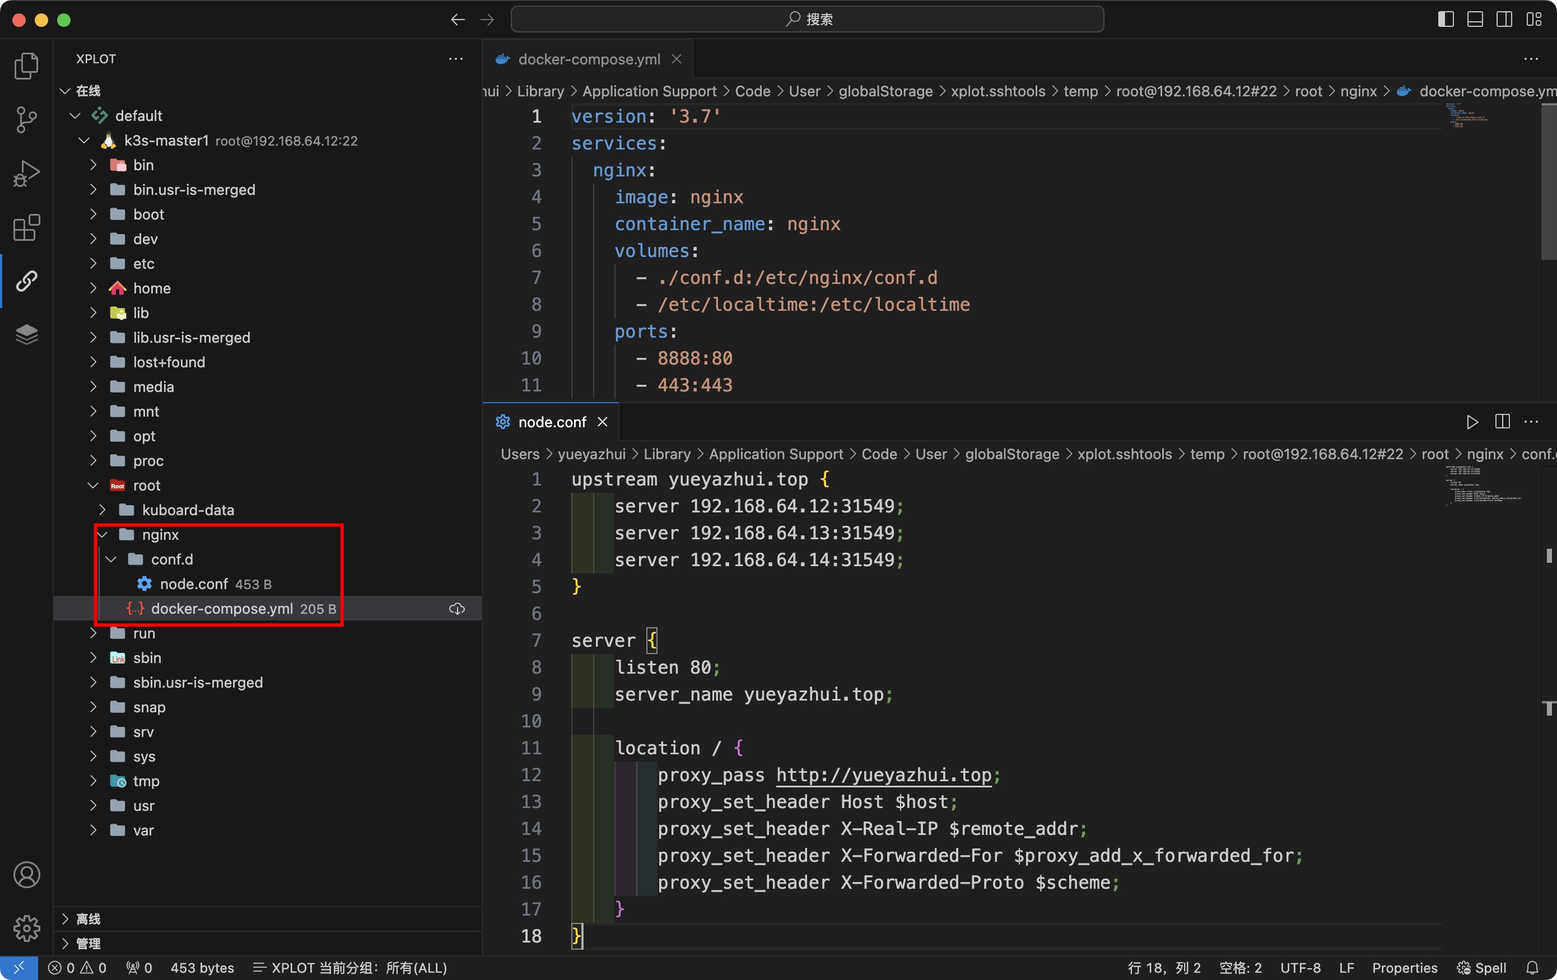The height and width of the screenshot is (980, 1557).
Task: Open the Manage gear icon
Action: tap(26, 928)
